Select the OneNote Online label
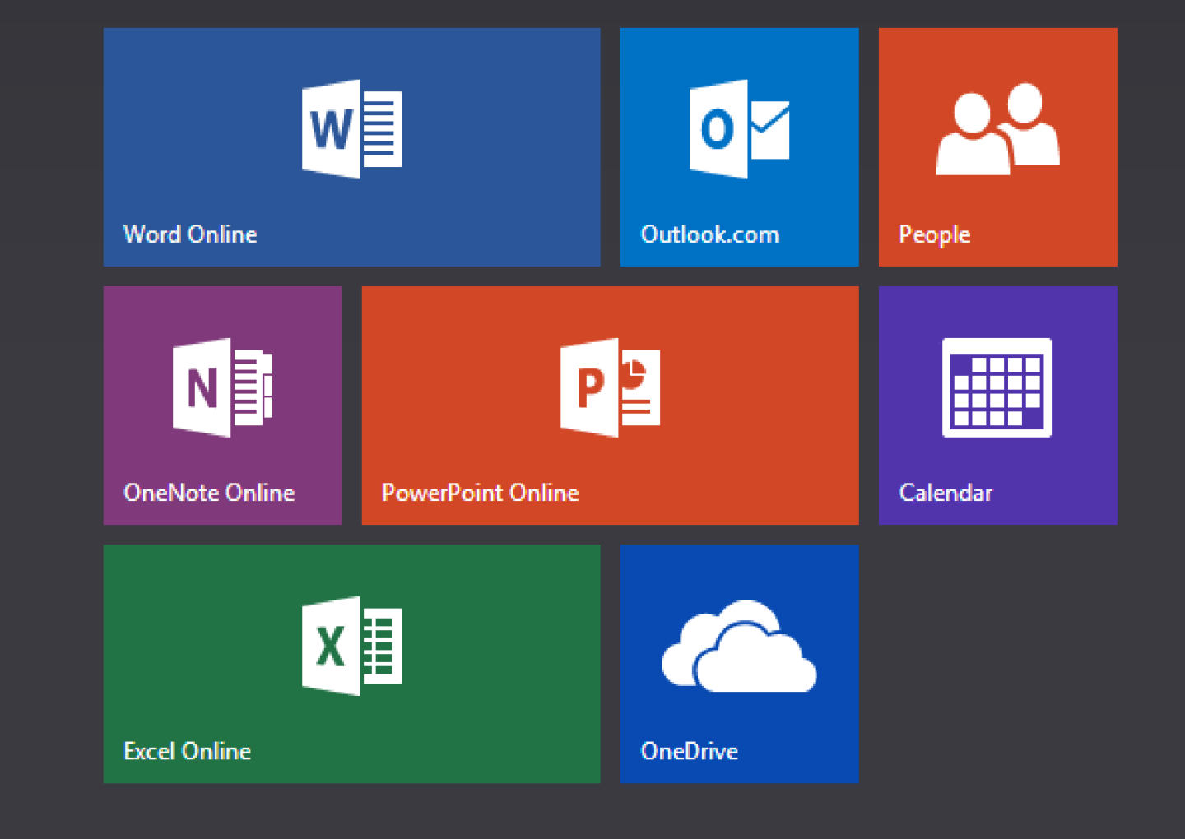This screenshot has width=1185, height=839. coord(209,493)
